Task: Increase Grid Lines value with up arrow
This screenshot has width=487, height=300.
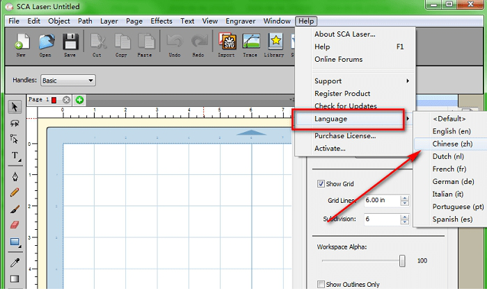Action: pos(404,199)
